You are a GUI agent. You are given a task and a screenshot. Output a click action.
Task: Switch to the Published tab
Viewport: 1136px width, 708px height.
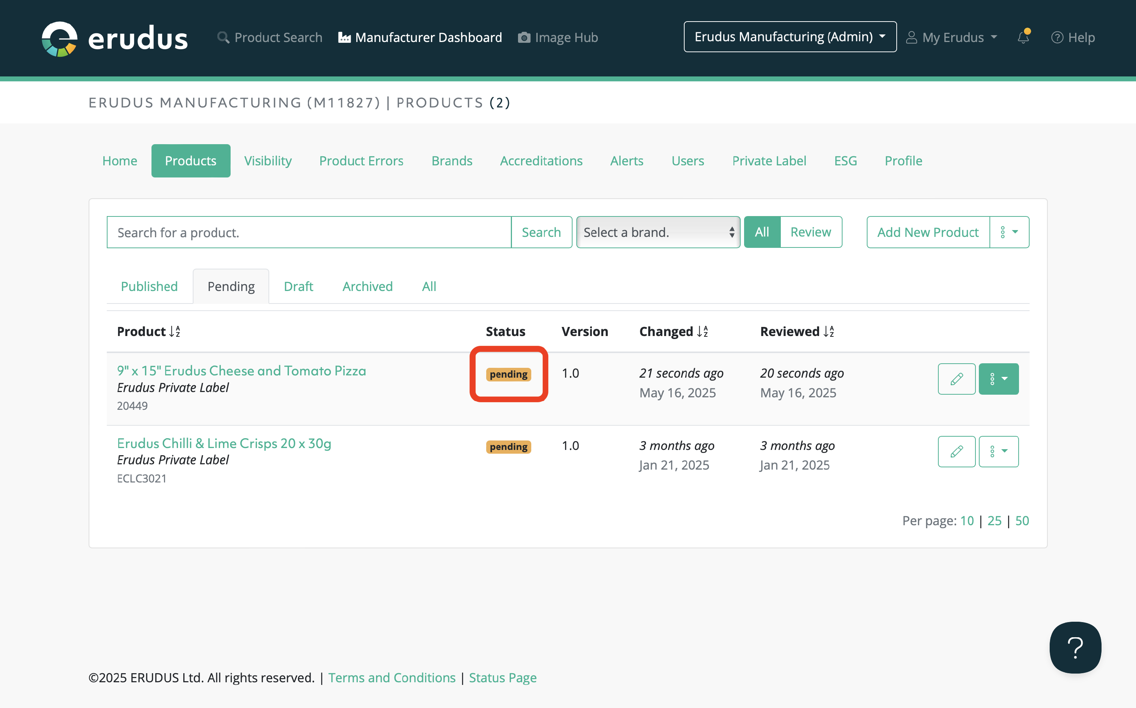149,286
